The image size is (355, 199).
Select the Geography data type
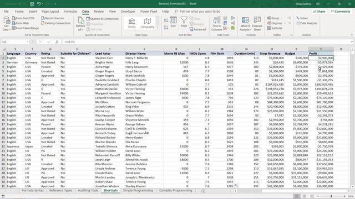click(x=148, y=23)
